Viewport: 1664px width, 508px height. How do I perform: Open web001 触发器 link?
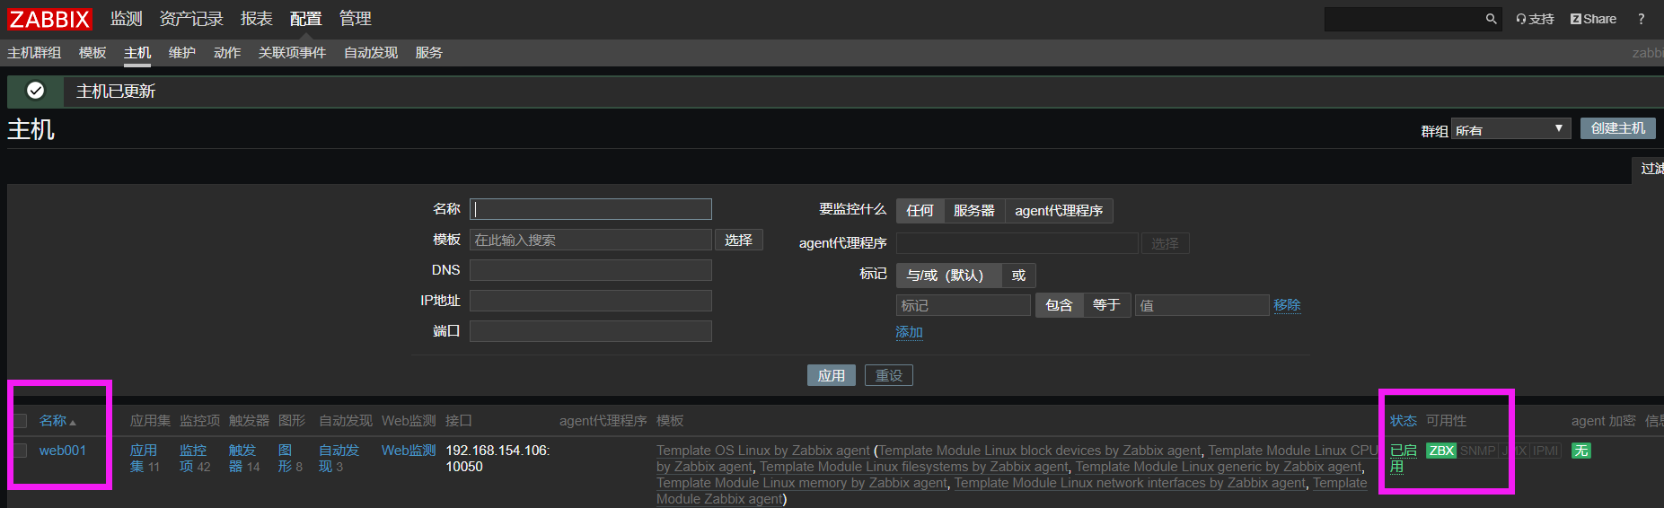point(242,459)
